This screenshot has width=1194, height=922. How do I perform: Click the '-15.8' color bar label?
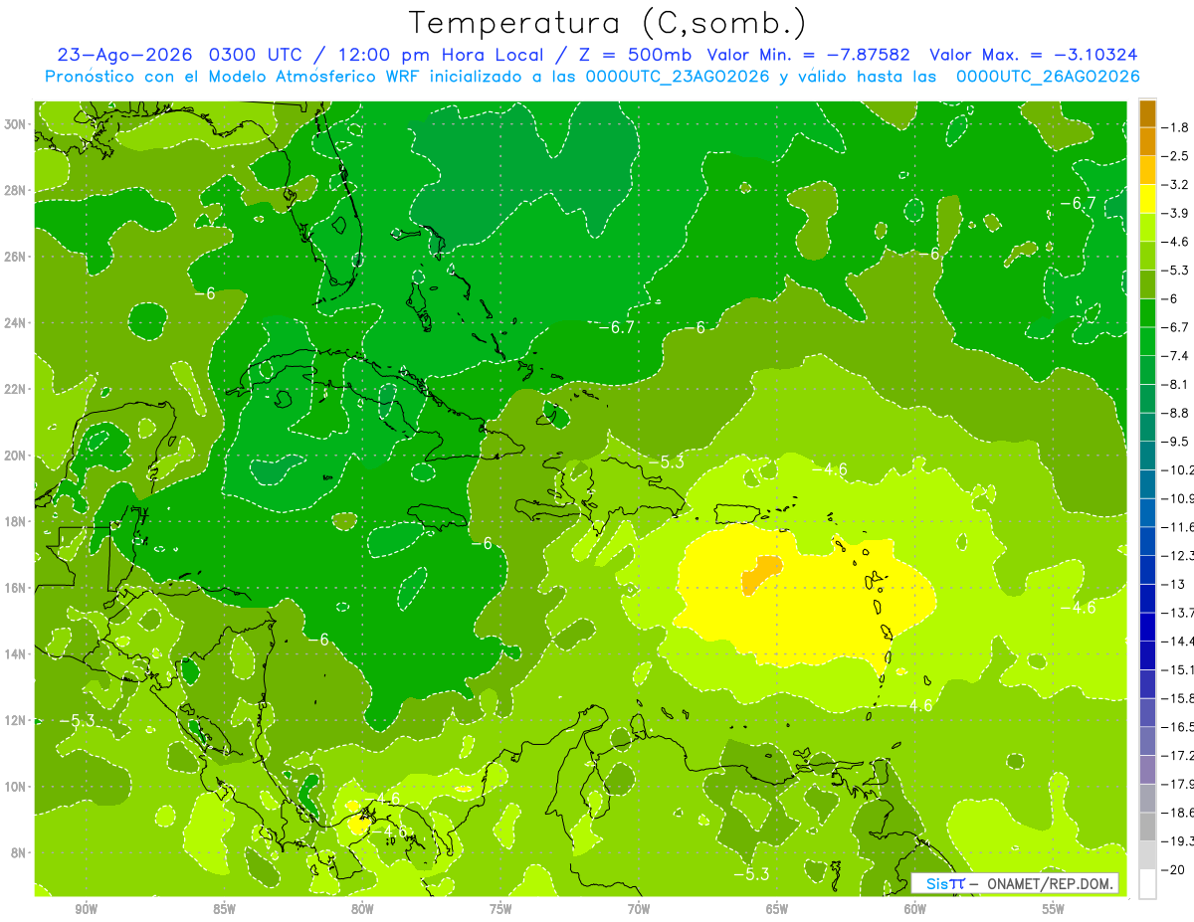point(1177,698)
